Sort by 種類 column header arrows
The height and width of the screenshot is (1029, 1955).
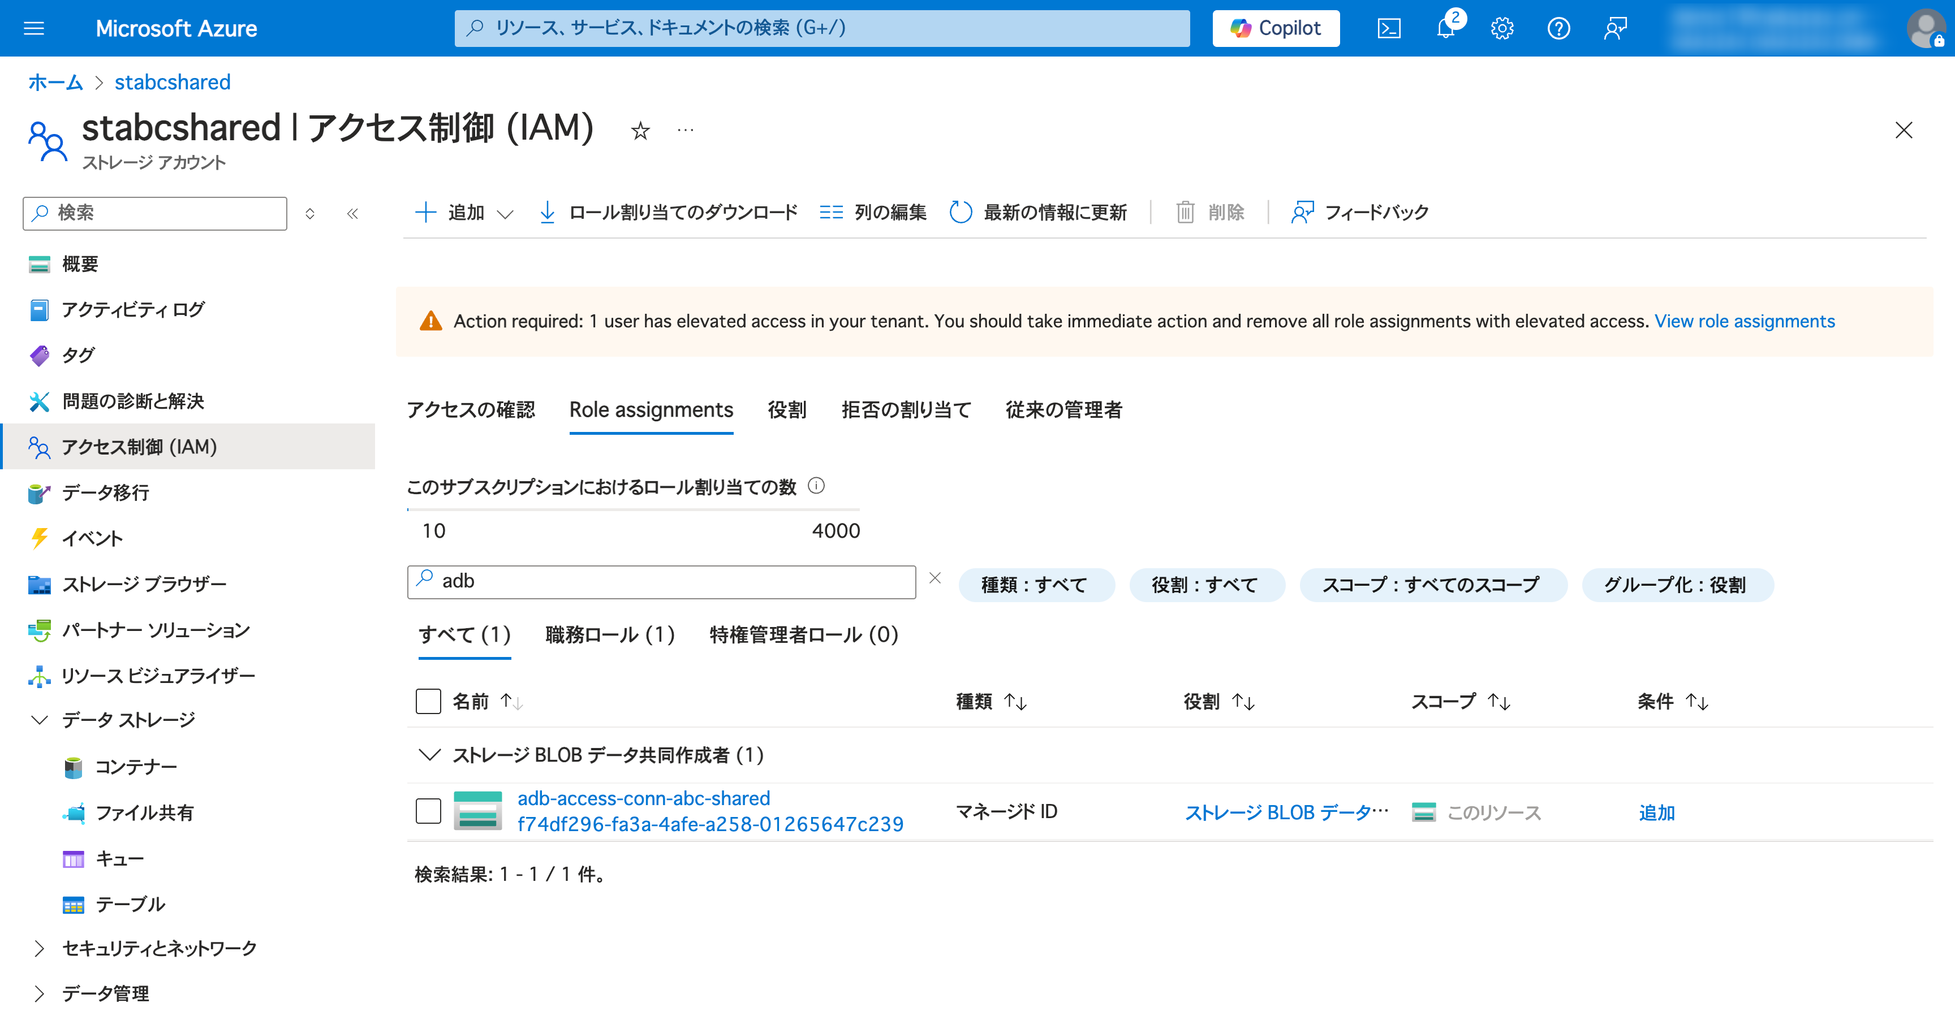1015,702
